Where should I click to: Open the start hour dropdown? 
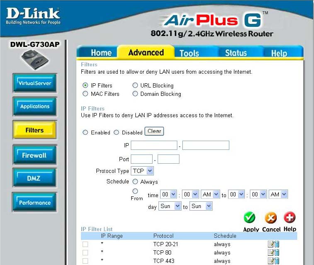coord(169,194)
